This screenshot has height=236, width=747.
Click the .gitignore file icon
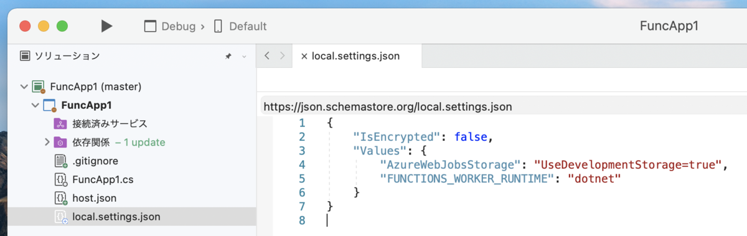click(x=60, y=161)
